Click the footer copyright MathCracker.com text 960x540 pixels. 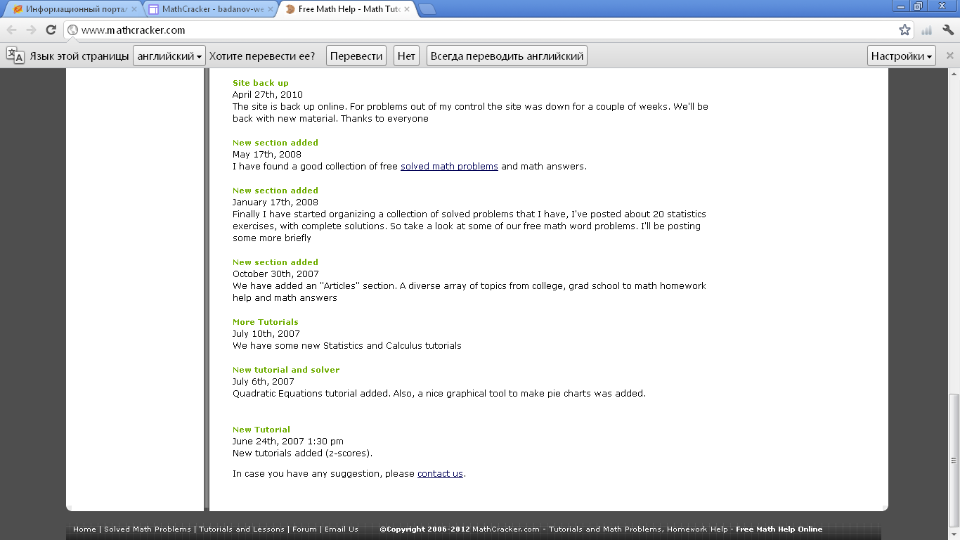[x=506, y=529]
